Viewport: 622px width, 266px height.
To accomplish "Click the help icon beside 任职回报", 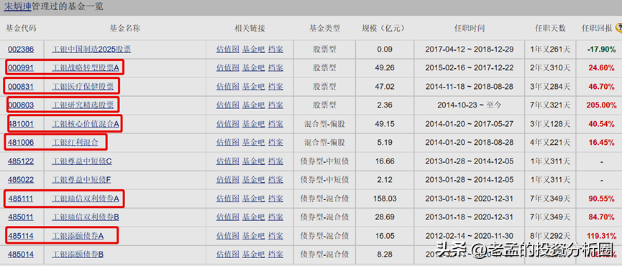I will coord(618,28).
